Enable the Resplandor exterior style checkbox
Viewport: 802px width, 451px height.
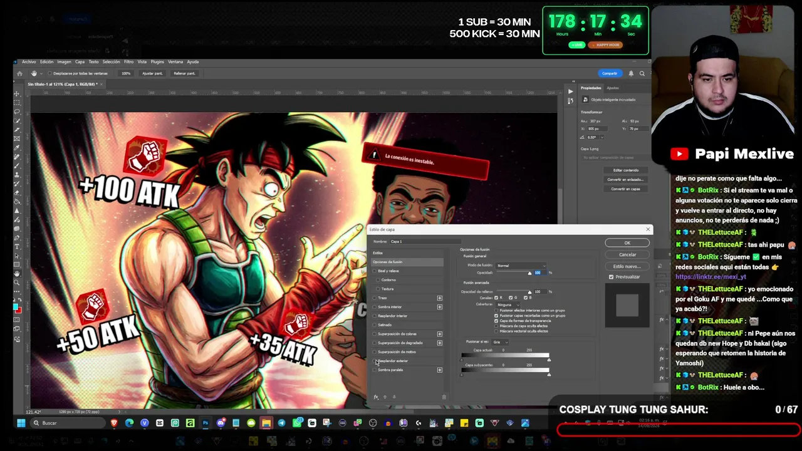pos(375,361)
